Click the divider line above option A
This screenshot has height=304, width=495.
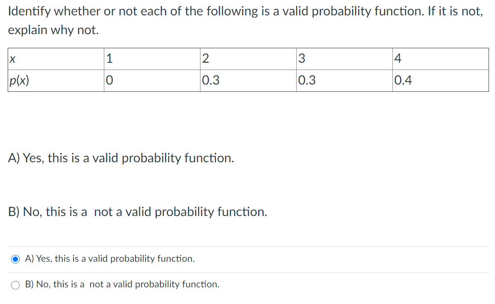pyautogui.click(x=248, y=246)
